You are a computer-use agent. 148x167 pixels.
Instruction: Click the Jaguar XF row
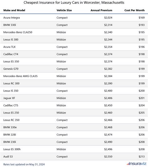coord(74,98)
